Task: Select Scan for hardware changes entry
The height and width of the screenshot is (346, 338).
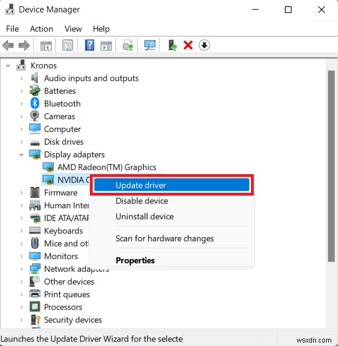Action: pyautogui.click(x=172, y=239)
